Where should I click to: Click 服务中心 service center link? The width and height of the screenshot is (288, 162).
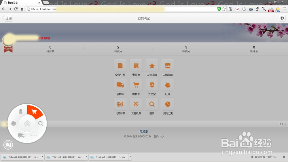click(x=159, y=136)
